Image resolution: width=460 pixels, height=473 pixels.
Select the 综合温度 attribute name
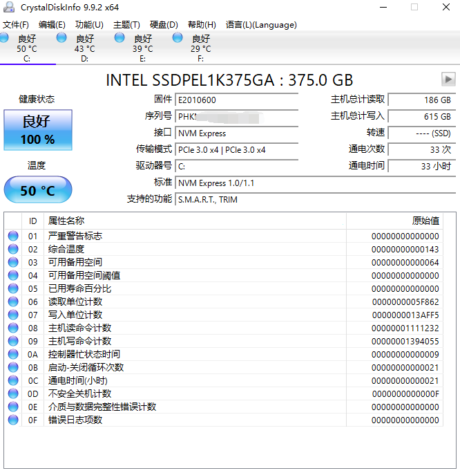click(66, 249)
